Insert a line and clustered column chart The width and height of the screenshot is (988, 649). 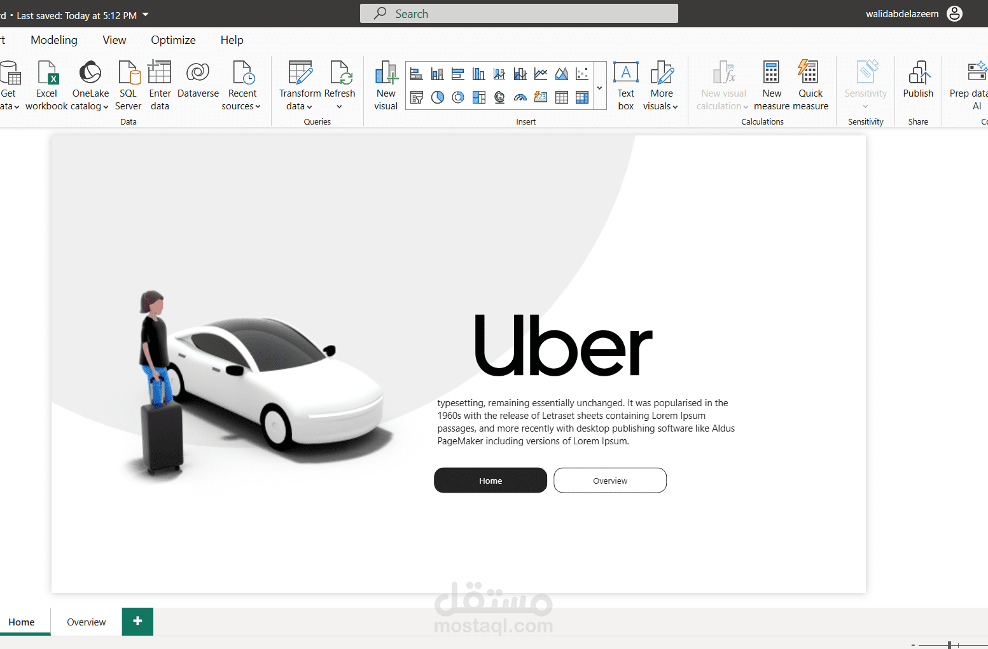(520, 74)
